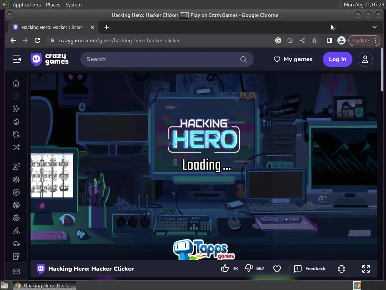Open Basketball sidebar icon
The height and width of the screenshot is (290, 386).
click(16, 205)
